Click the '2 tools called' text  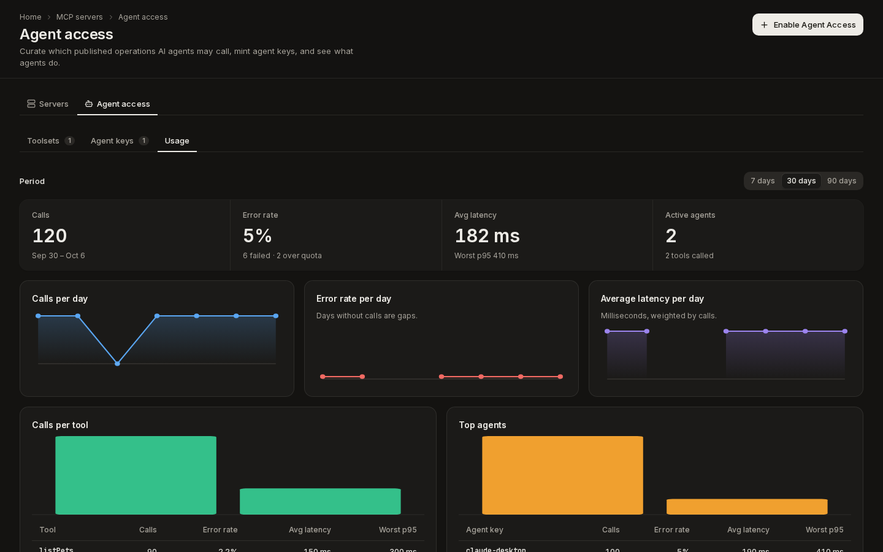pos(689,256)
